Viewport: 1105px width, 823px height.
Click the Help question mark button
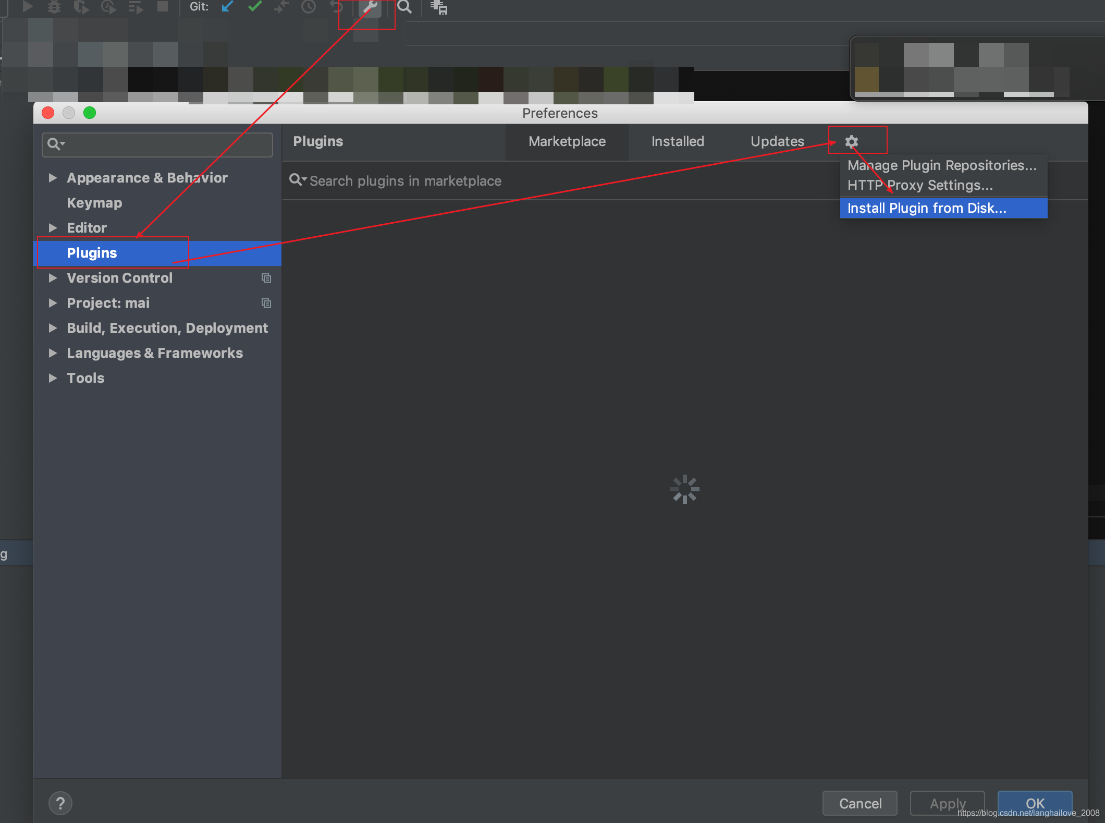click(x=60, y=803)
